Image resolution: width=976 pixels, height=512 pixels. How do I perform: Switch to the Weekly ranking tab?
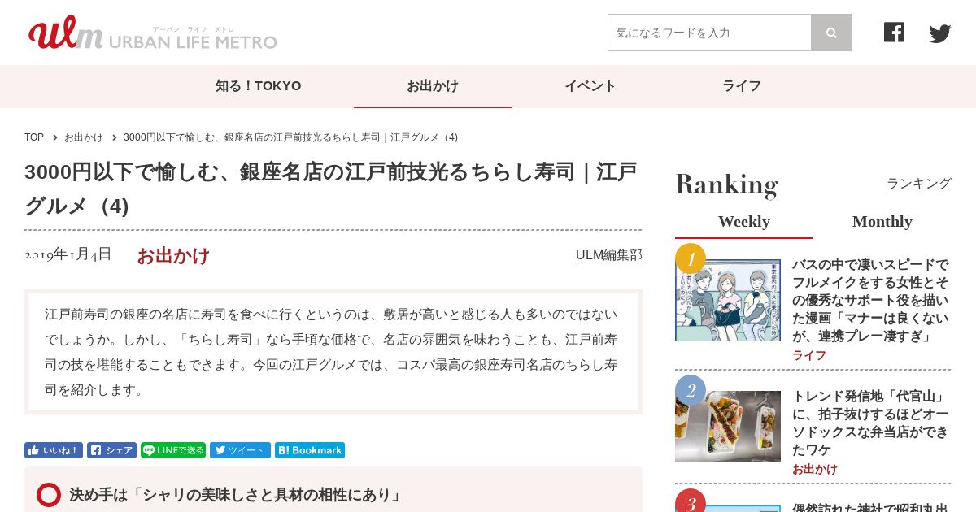[x=744, y=222]
